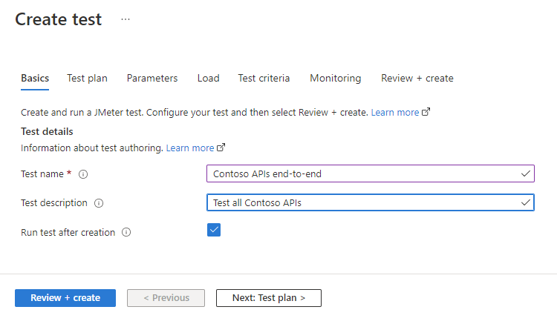
Task: Switch to the Review + create tab
Action: (417, 78)
